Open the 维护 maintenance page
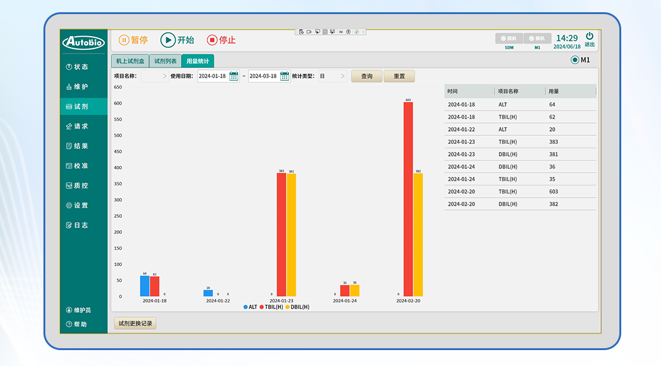Viewport: 661px width, 366px height. (x=84, y=86)
